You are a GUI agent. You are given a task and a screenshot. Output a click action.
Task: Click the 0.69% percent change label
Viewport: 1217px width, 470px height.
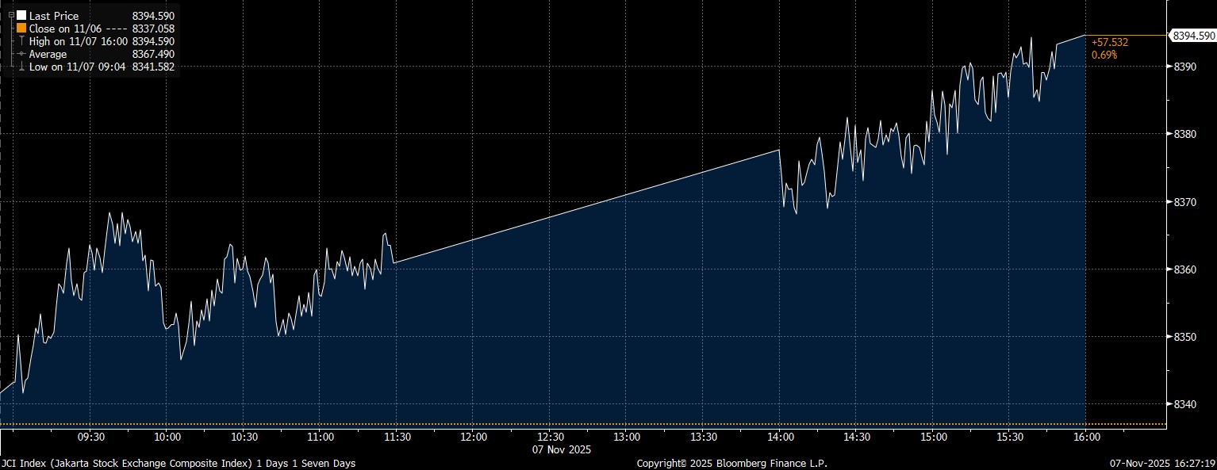[x=1104, y=55]
